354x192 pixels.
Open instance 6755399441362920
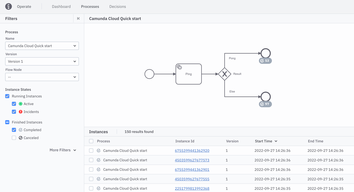point(192,151)
